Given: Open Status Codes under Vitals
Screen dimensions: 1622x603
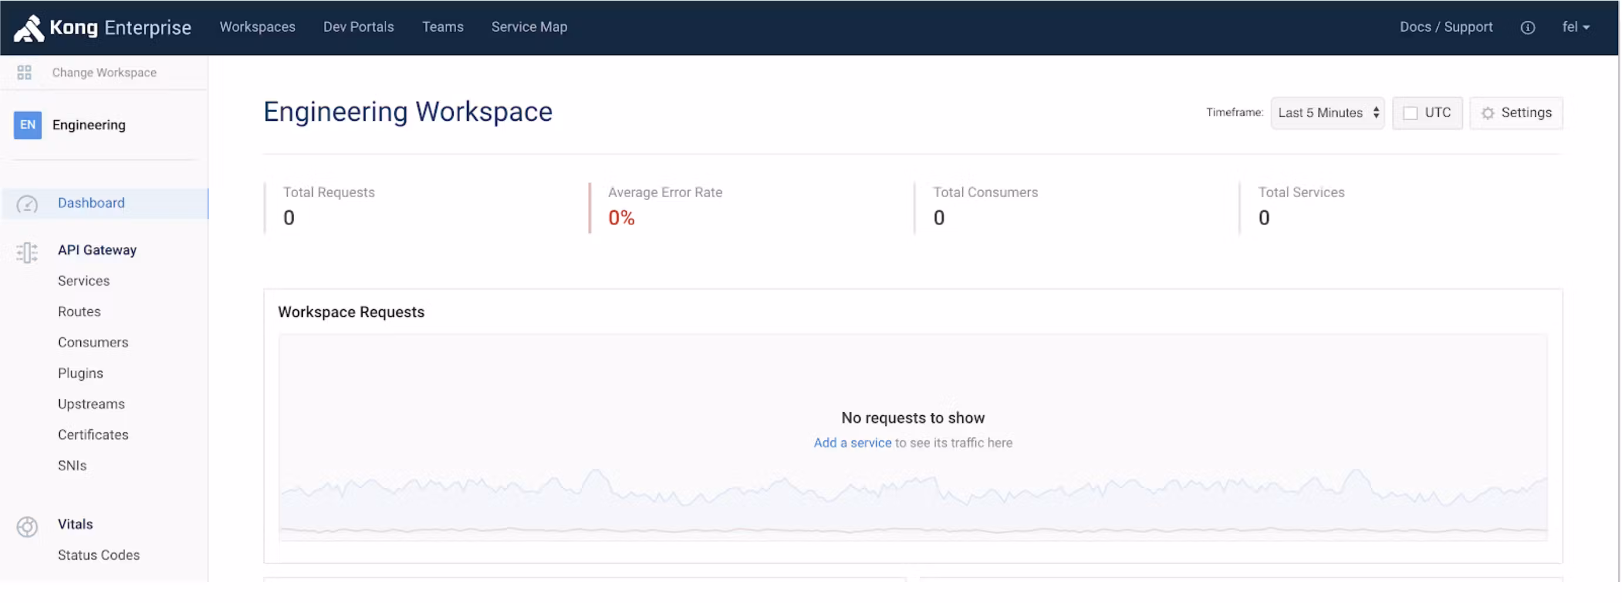Looking at the screenshot, I should [x=99, y=554].
